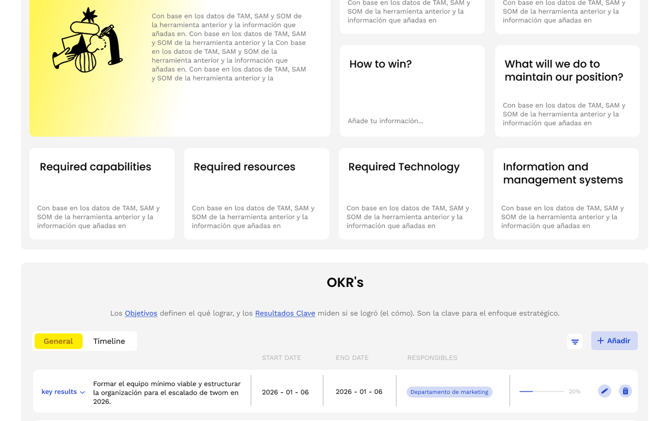Open Information and management systems card
The height and width of the screenshot is (421, 669).
coord(566,194)
